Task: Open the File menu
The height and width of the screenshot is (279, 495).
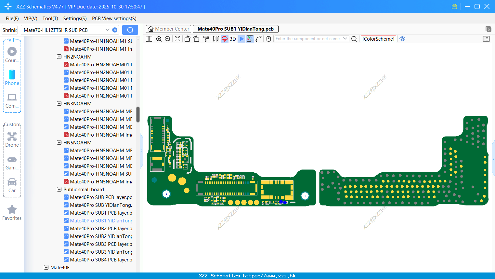Action: (12, 19)
